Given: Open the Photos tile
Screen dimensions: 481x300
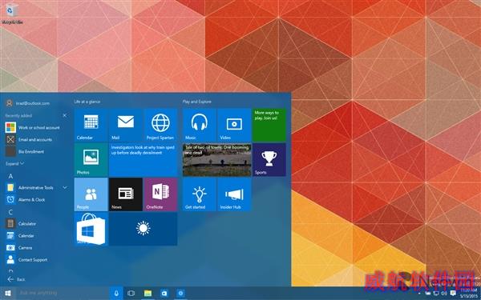Looking at the screenshot, I should click(x=91, y=159).
